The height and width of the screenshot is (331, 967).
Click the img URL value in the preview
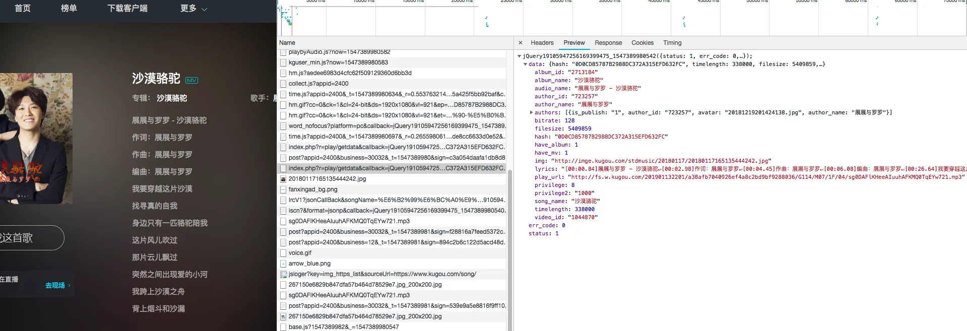pyautogui.click(x=661, y=161)
